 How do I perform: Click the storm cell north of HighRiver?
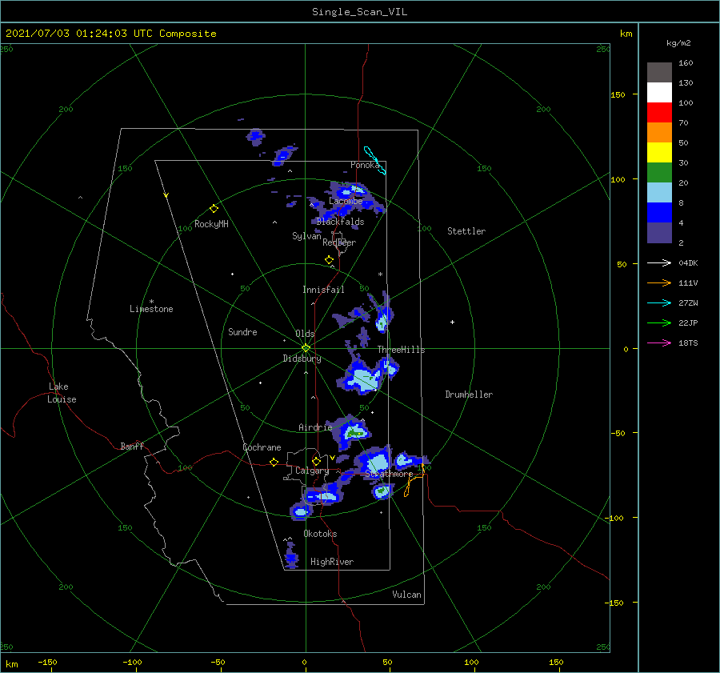click(x=290, y=555)
